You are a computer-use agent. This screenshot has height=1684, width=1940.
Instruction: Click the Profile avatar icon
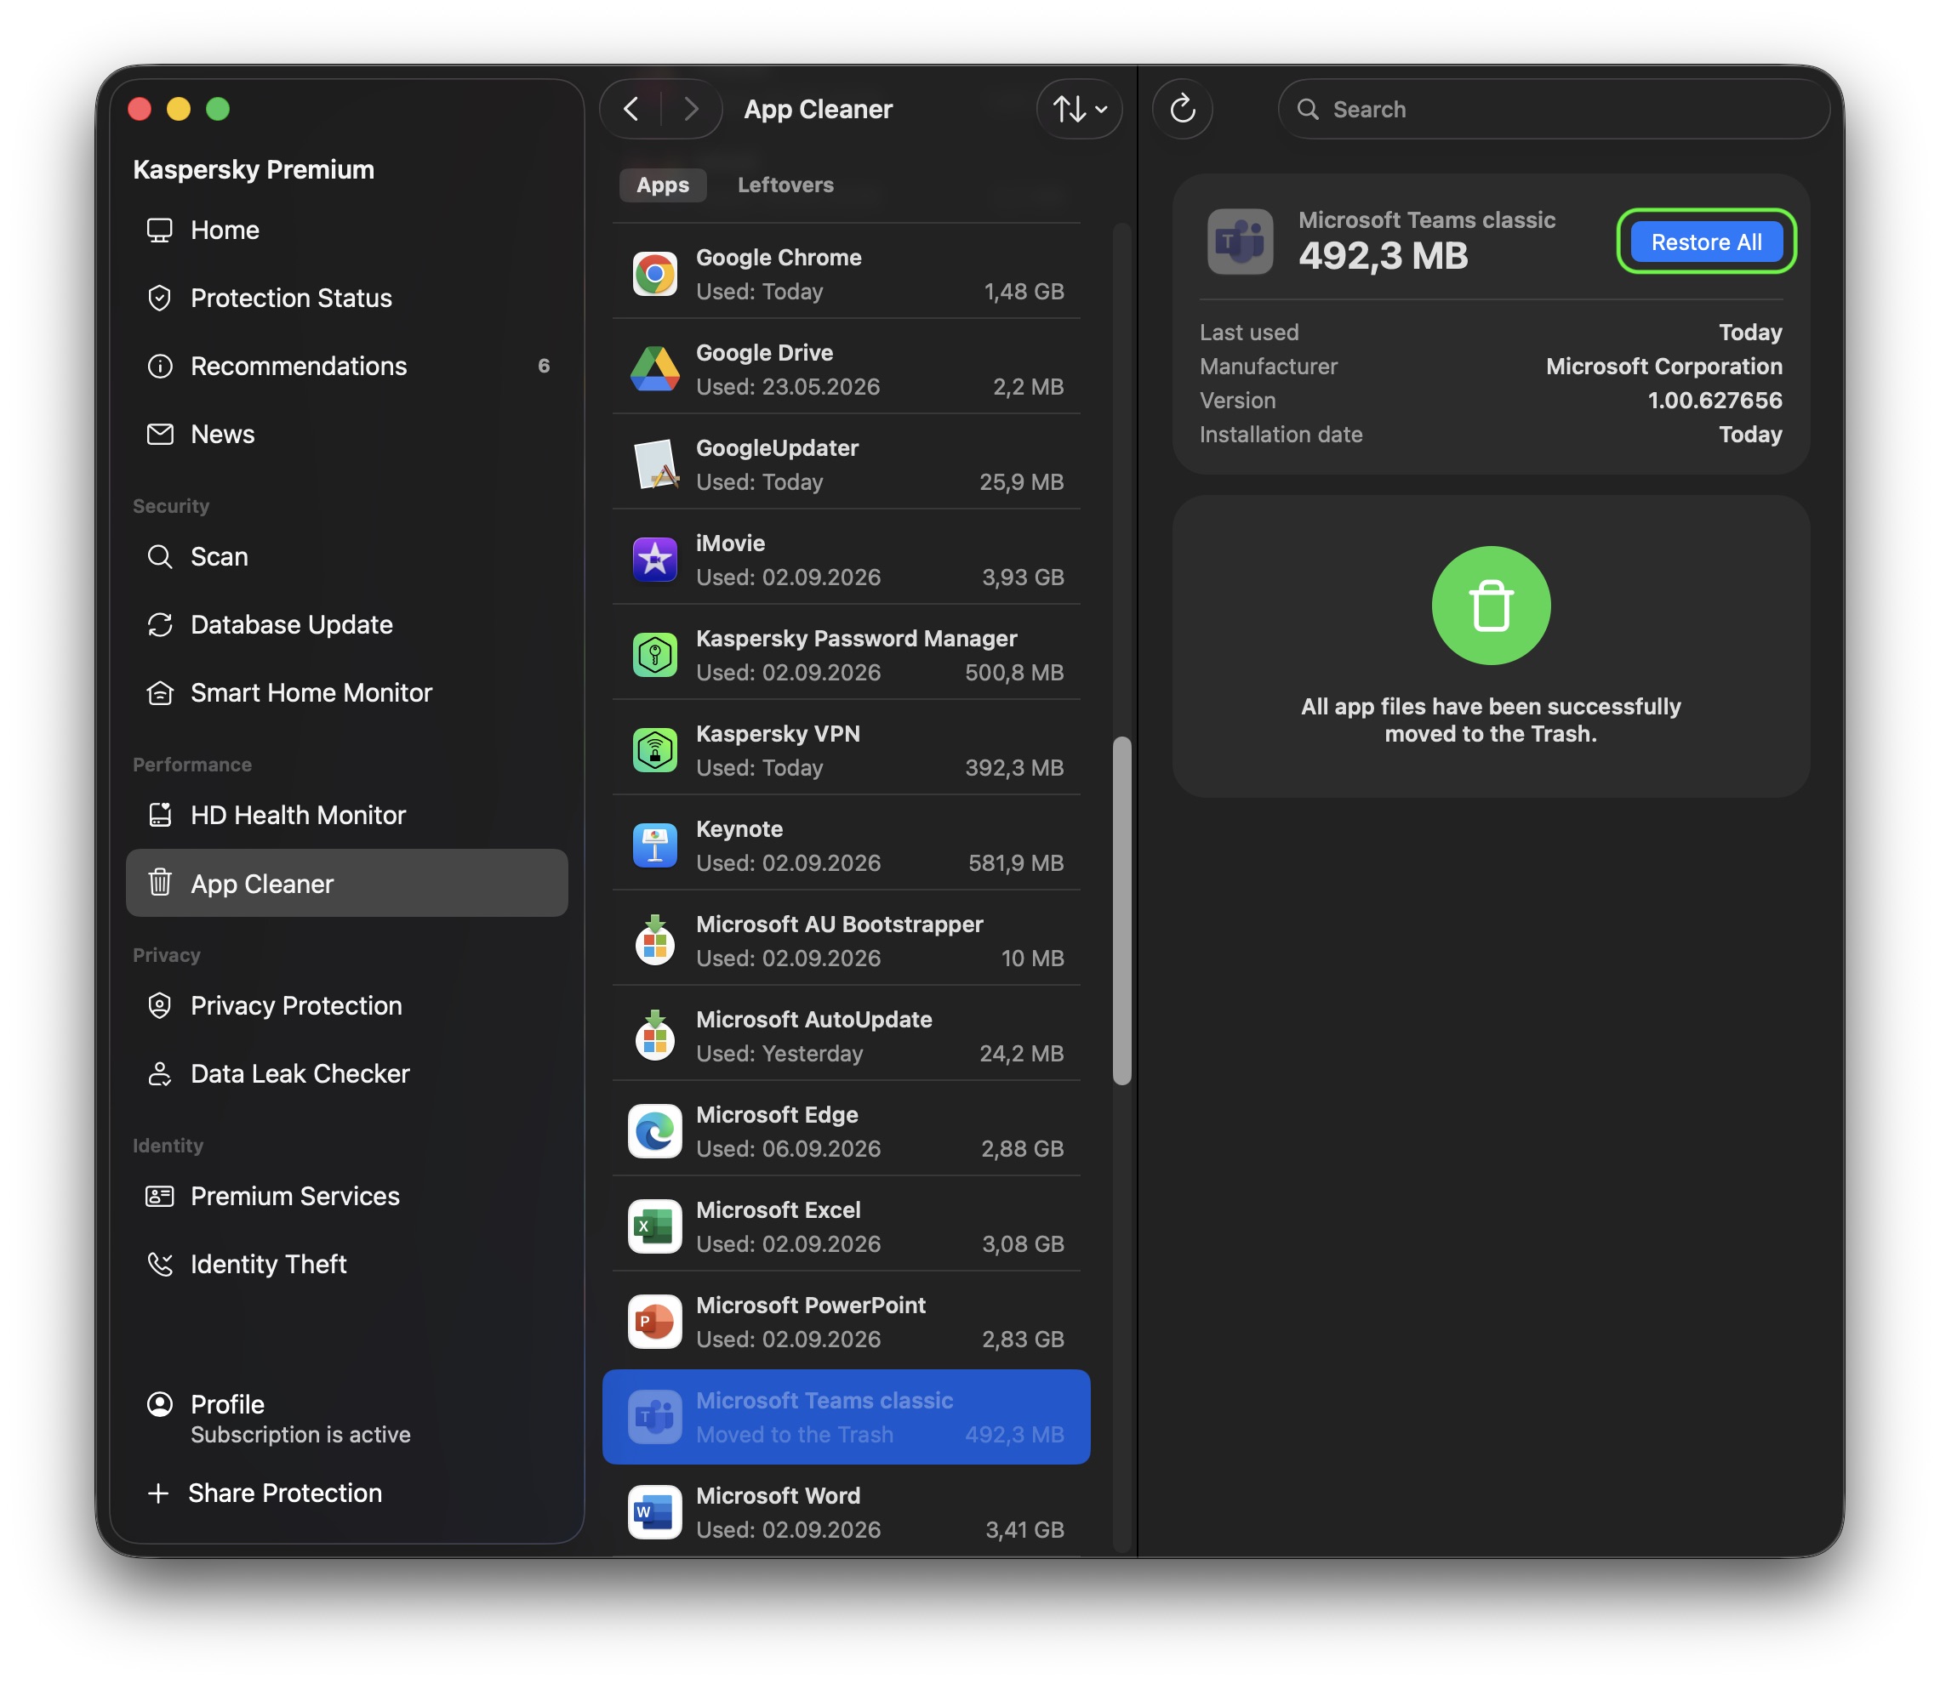pyautogui.click(x=160, y=1404)
